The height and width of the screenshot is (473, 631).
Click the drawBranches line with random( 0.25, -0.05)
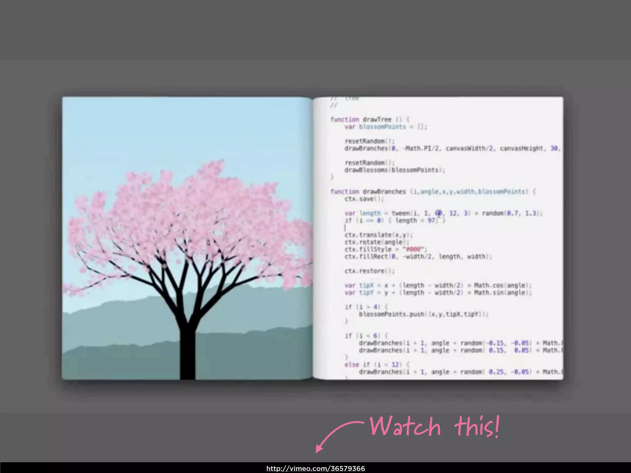pos(461,372)
